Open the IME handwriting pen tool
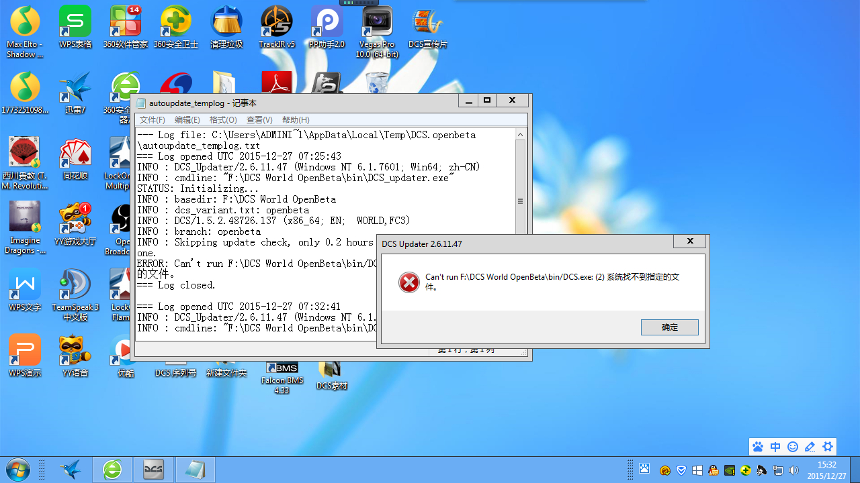This screenshot has height=483, width=860. point(810,447)
